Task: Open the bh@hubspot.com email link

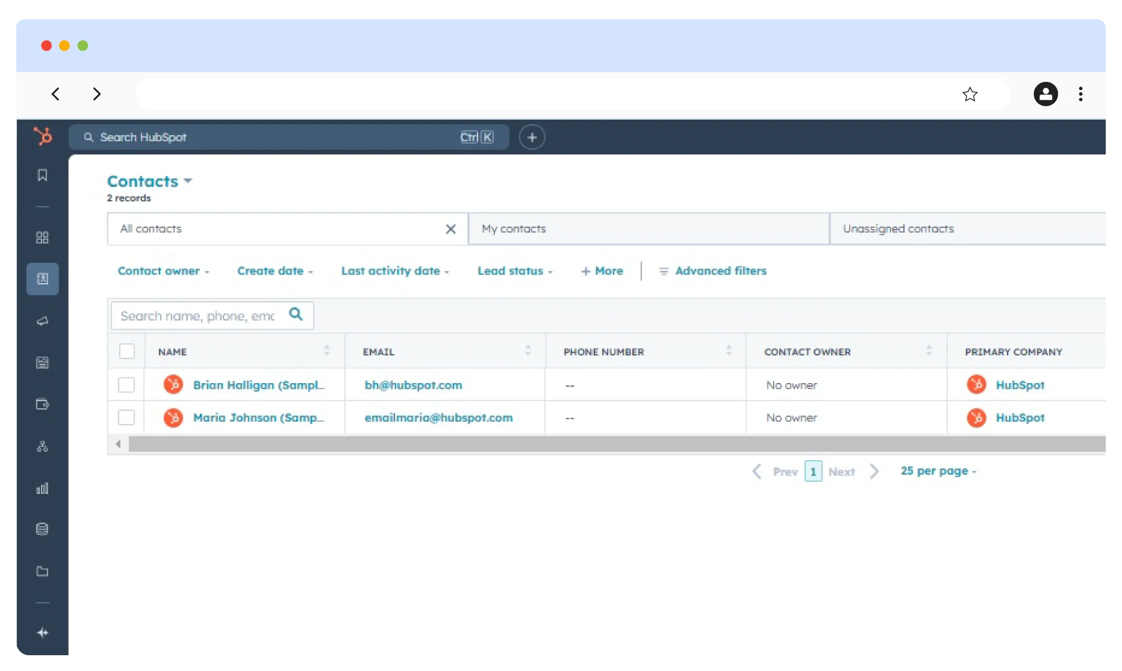Action: click(x=413, y=385)
